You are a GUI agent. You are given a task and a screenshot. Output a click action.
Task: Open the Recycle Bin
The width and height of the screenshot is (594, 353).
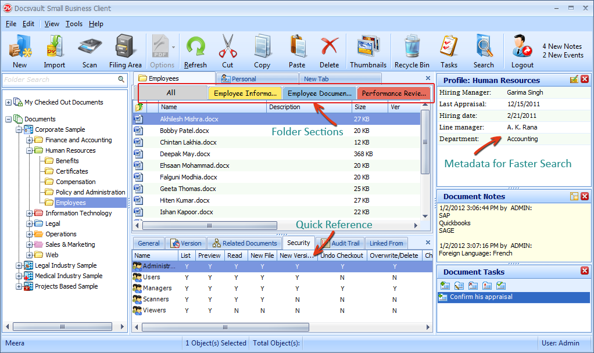coord(411,51)
